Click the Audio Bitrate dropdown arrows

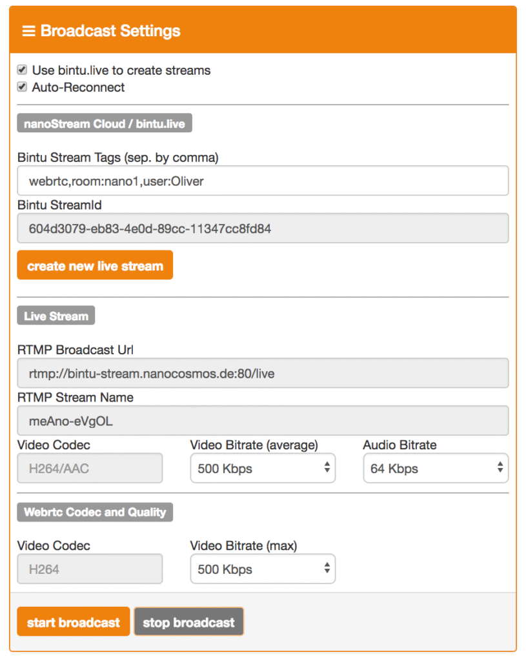point(500,469)
